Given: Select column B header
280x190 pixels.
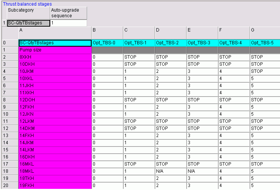Looking at the screenshot, I should point(107,33).
